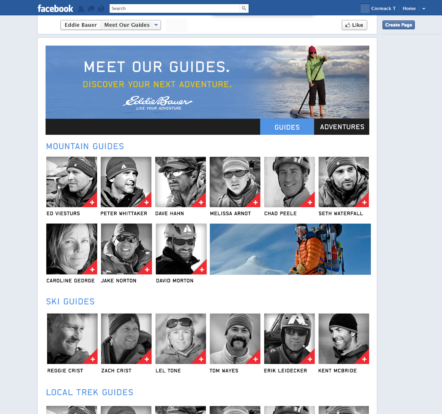Like the Eddie Bauer page

click(354, 25)
